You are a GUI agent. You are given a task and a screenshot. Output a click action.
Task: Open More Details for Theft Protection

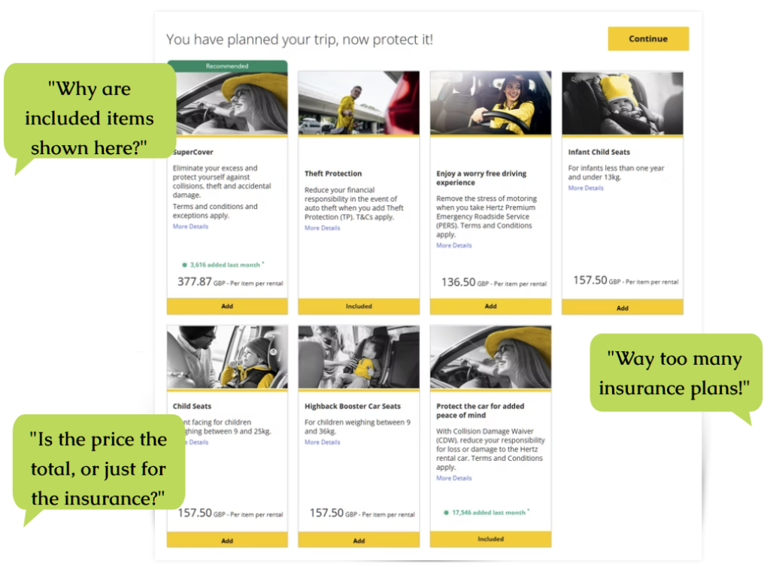click(322, 228)
